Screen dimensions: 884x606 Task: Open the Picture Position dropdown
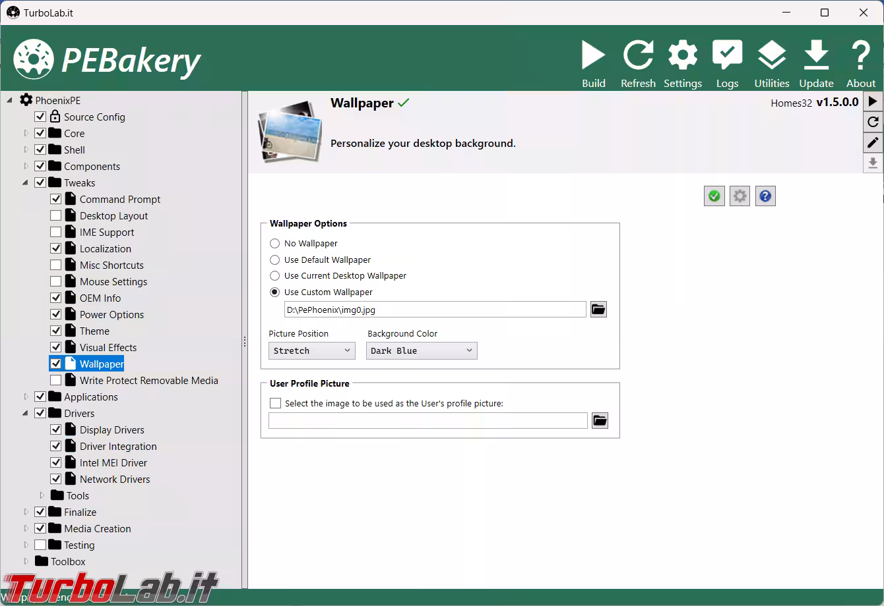click(311, 351)
